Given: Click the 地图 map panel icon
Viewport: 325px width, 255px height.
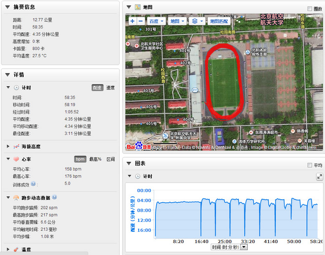Looking at the screenshot, I should (137, 8).
